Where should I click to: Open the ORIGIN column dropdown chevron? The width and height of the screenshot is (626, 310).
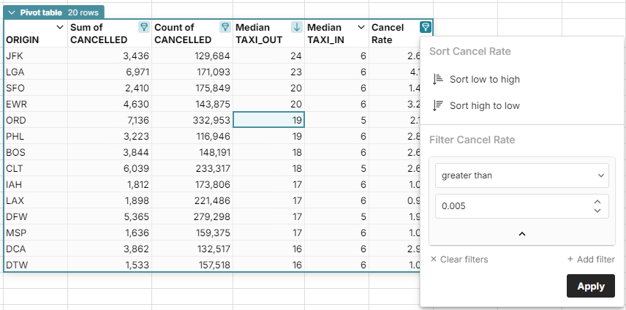pyautogui.click(x=60, y=27)
